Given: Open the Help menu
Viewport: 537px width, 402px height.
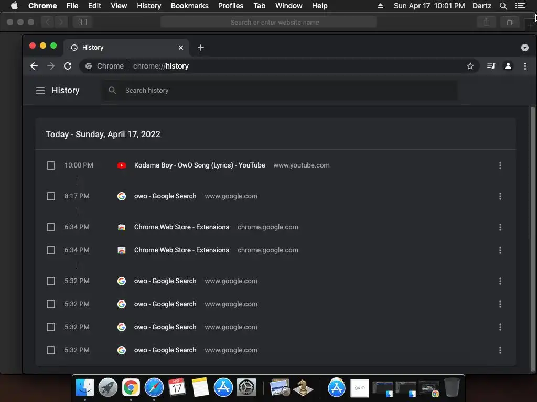Looking at the screenshot, I should pyautogui.click(x=319, y=6).
